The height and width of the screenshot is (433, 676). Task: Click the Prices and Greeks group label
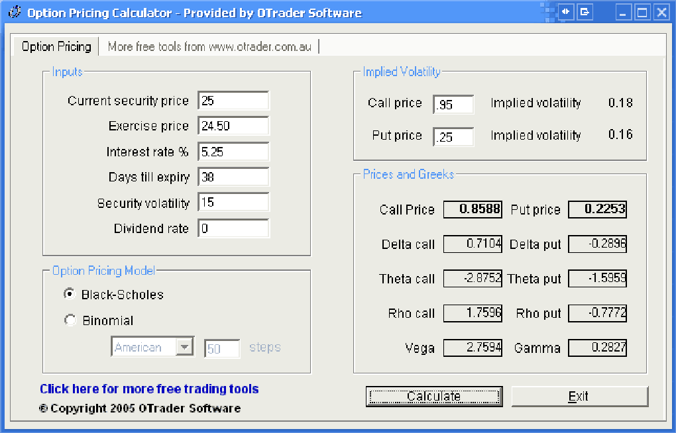408,174
